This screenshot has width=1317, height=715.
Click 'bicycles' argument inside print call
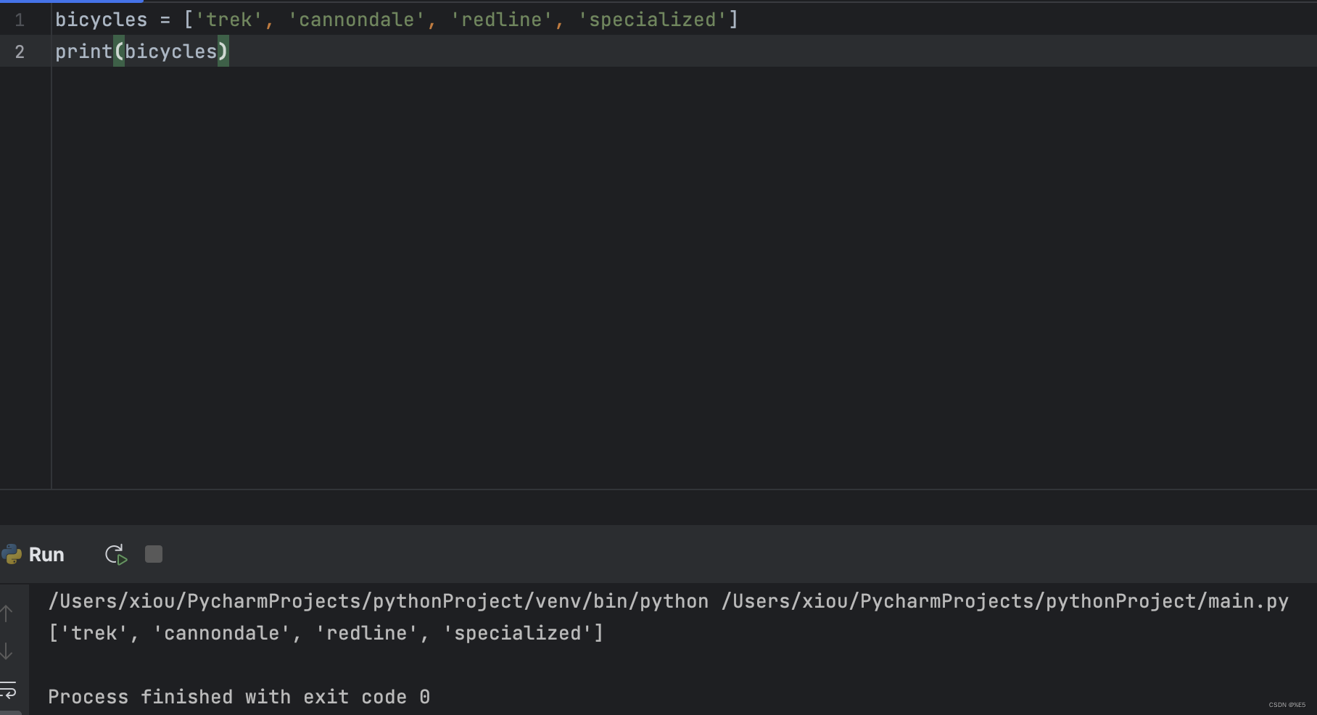(x=171, y=51)
